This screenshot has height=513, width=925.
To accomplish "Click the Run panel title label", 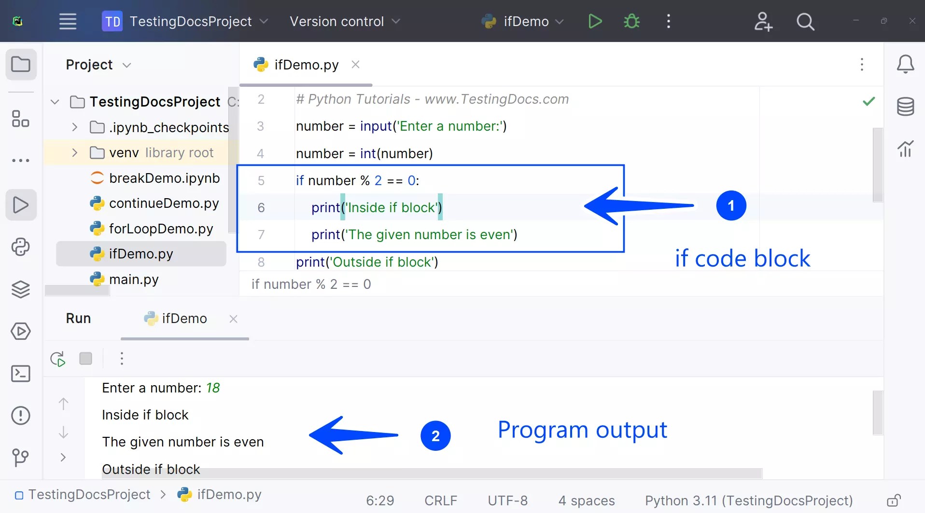I will point(78,319).
